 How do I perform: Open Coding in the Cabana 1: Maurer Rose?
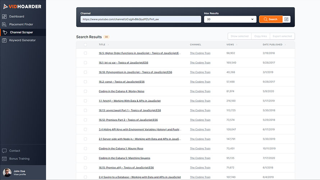click(x=121, y=149)
